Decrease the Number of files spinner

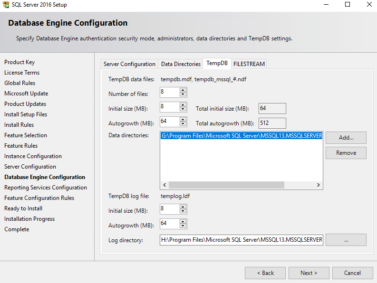183,94
